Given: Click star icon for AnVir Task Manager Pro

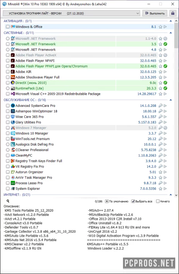Looking at the screenshot, I should click(x=160, y=177).
